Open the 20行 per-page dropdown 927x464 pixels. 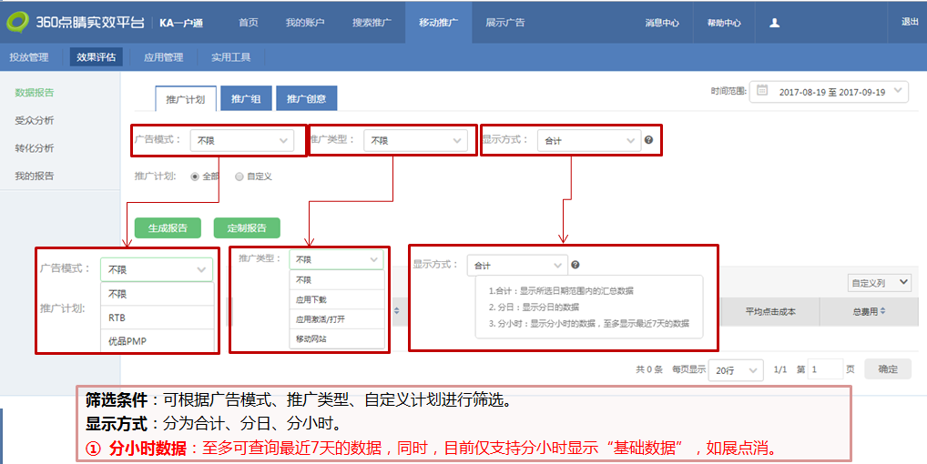pyautogui.click(x=736, y=369)
